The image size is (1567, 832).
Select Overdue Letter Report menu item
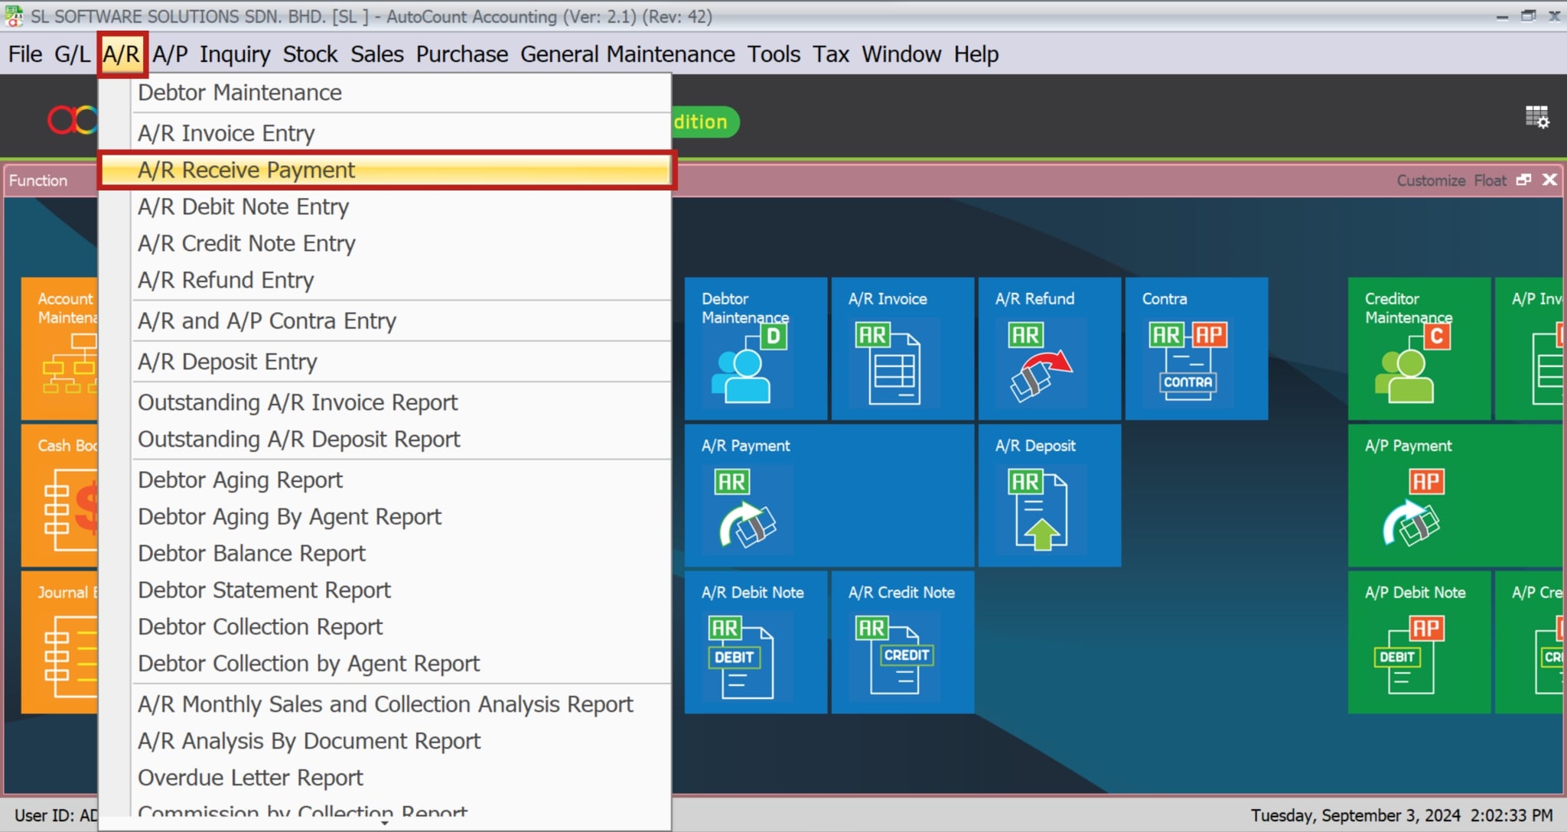click(x=250, y=778)
